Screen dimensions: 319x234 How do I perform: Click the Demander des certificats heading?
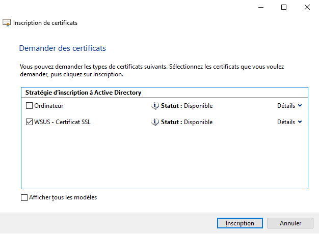point(63,48)
